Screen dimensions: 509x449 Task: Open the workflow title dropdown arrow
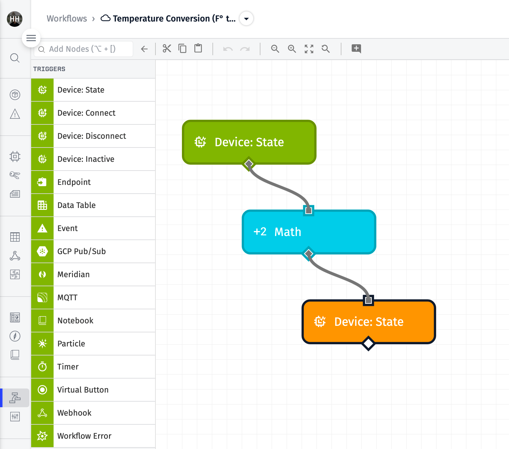pyautogui.click(x=246, y=19)
